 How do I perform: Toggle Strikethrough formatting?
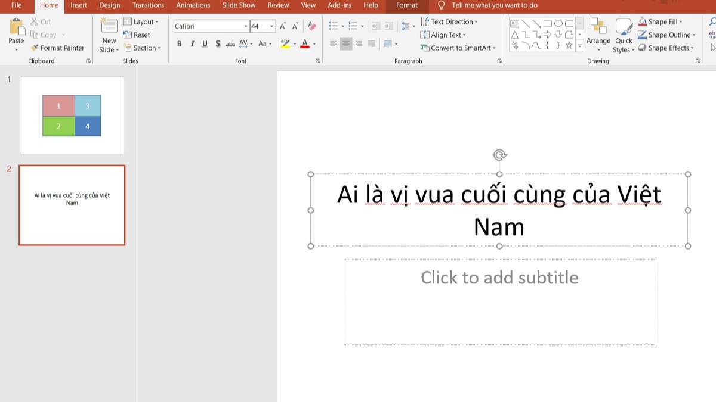230,43
